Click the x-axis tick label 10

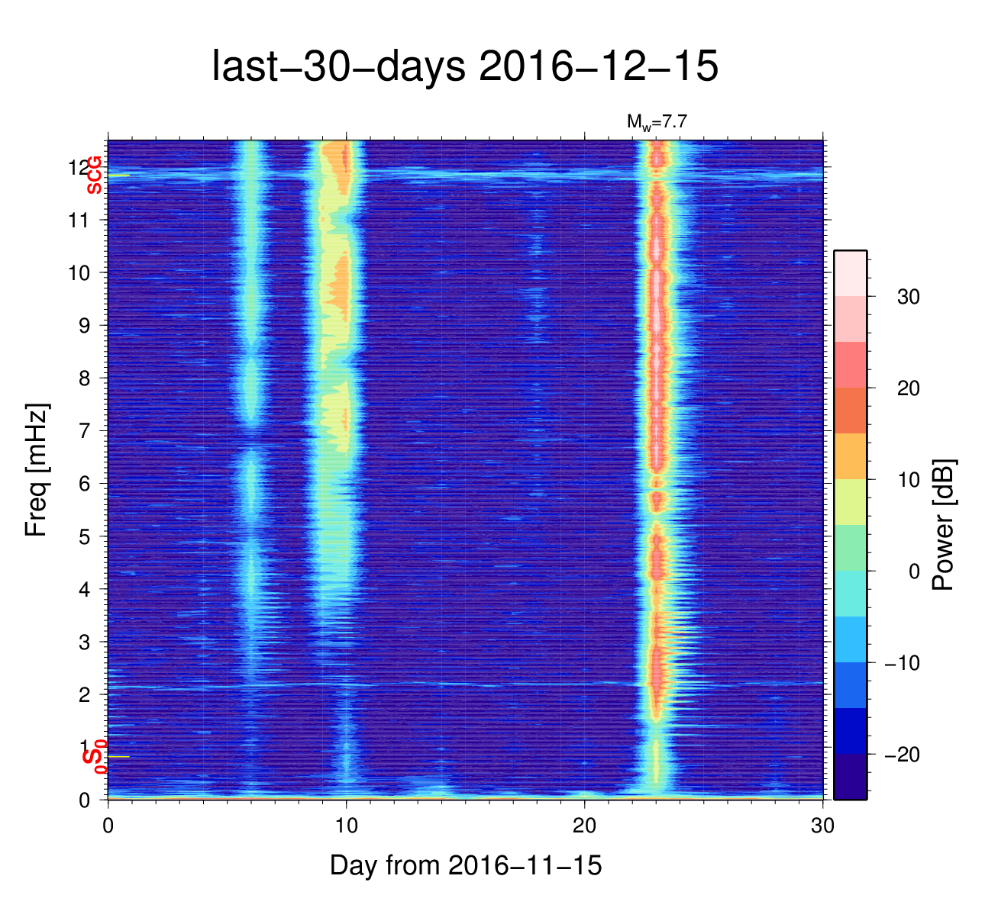[x=346, y=826]
